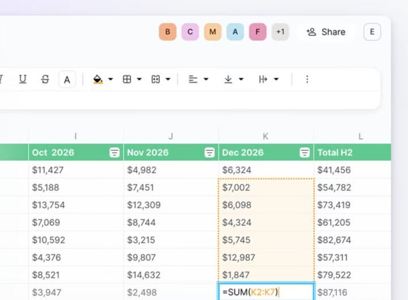408x300 pixels.
Task: Open the Dec 2026 column filter
Action: (305, 152)
